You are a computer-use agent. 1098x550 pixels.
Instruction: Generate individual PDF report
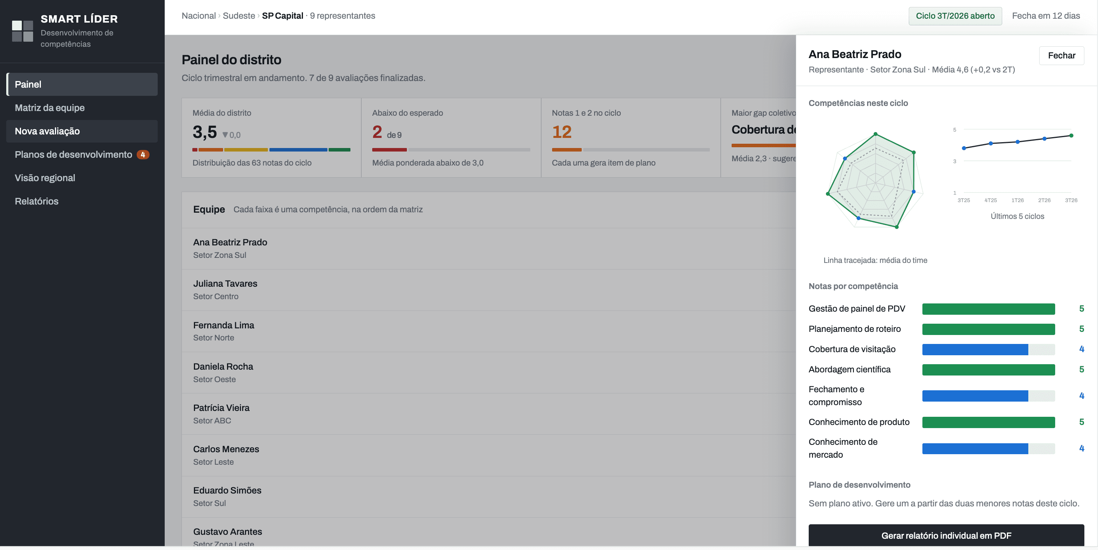pos(946,536)
